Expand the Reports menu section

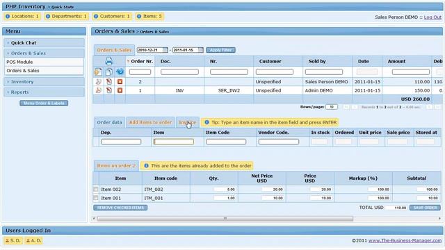coord(44,92)
